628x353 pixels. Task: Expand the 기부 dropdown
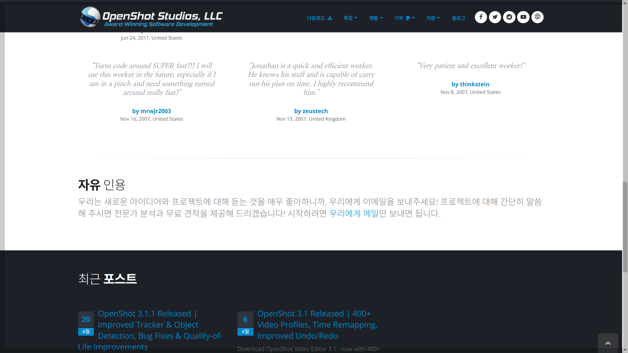pyautogui.click(x=405, y=18)
